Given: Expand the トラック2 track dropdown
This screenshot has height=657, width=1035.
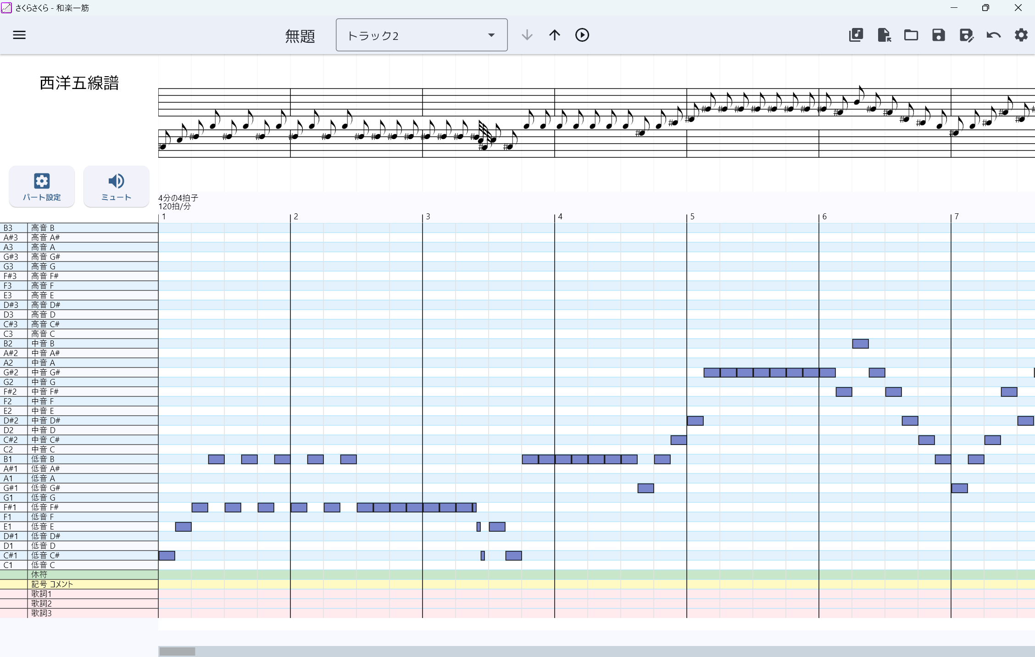Looking at the screenshot, I should point(421,35).
